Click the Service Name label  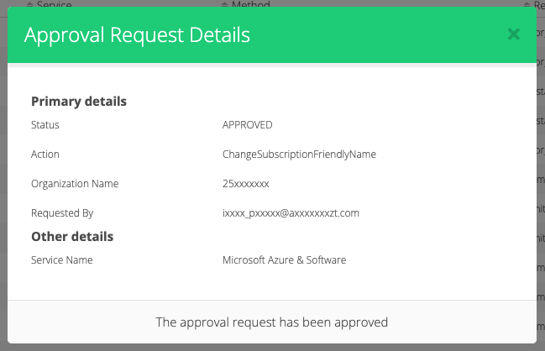tap(62, 260)
